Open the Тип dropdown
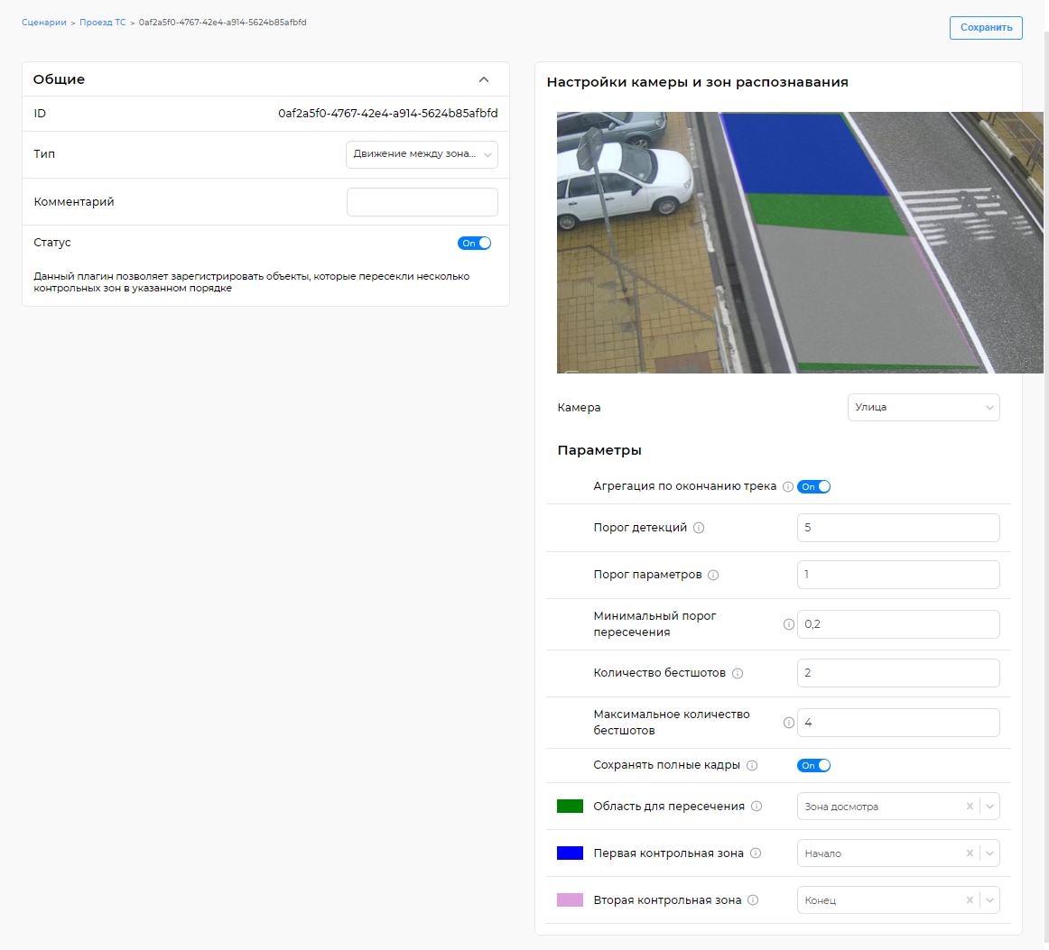1049x950 pixels. (x=422, y=154)
